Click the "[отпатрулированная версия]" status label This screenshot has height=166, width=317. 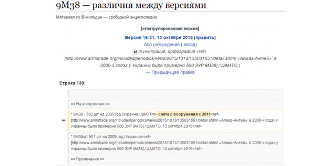click(x=170, y=28)
